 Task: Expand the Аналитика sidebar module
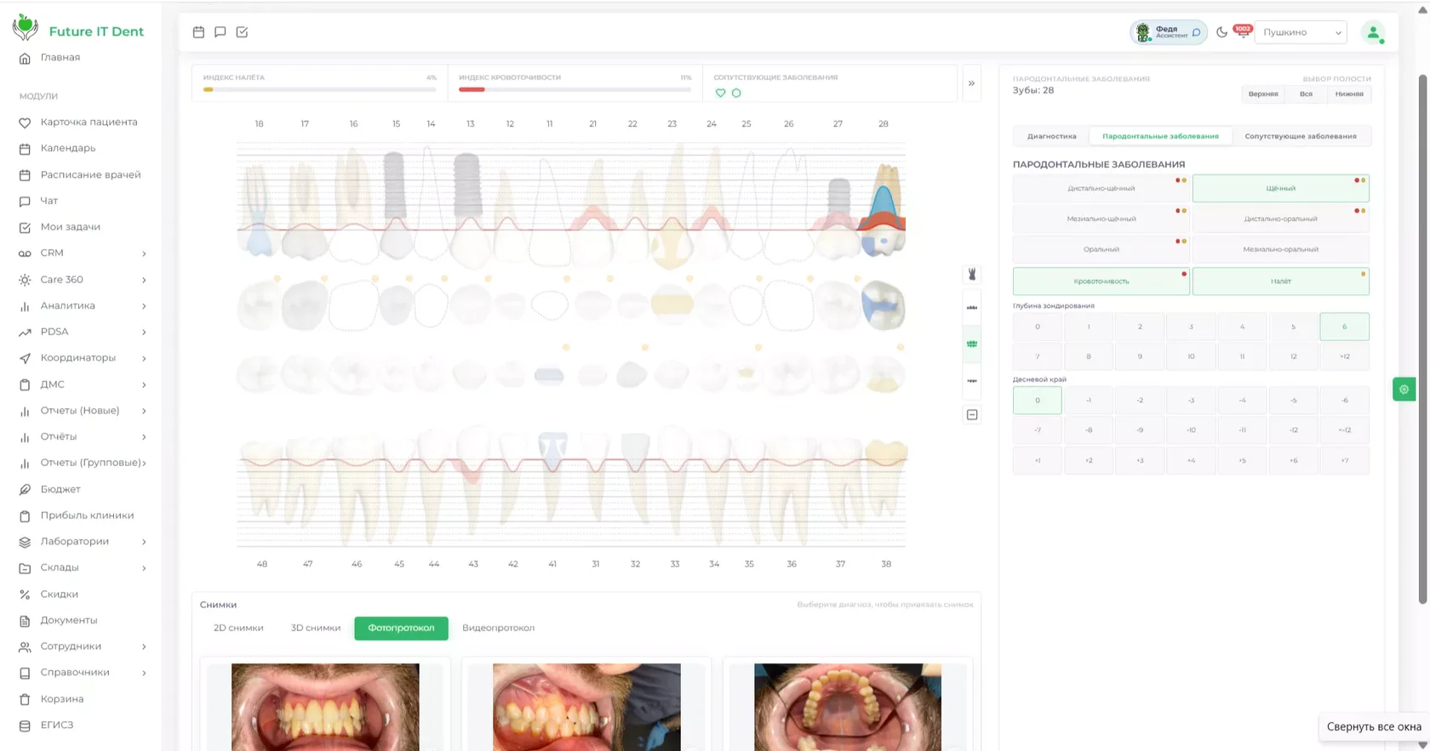pos(82,305)
